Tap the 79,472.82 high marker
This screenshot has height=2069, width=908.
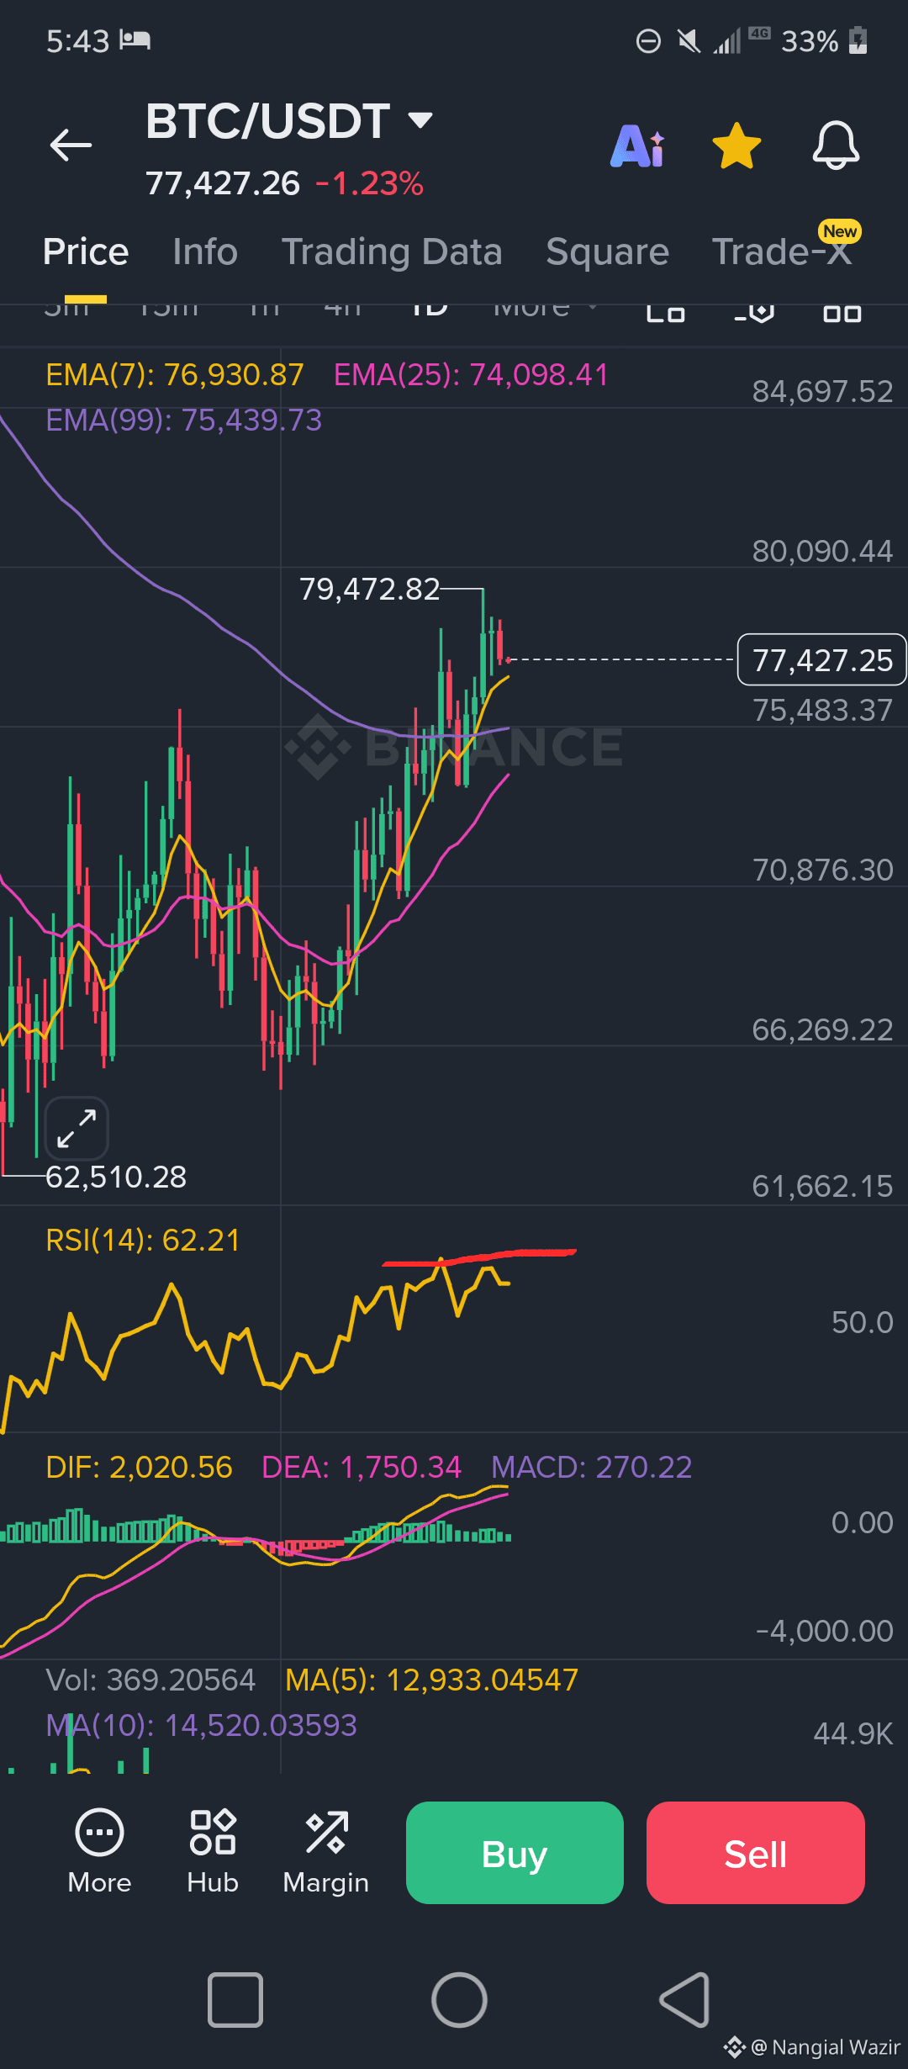click(x=370, y=590)
